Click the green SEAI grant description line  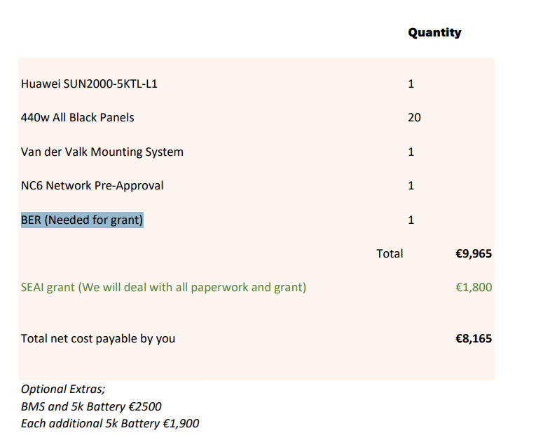click(x=163, y=287)
